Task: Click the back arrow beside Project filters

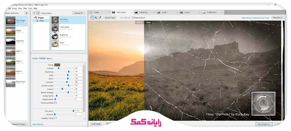Action: point(34,13)
